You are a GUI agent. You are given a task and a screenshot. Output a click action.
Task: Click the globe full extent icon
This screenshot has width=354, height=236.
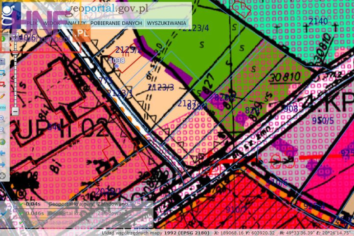(2, 142)
